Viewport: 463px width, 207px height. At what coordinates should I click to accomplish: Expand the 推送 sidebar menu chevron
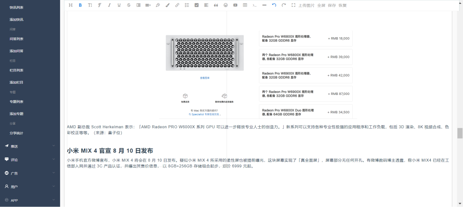pos(54,146)
